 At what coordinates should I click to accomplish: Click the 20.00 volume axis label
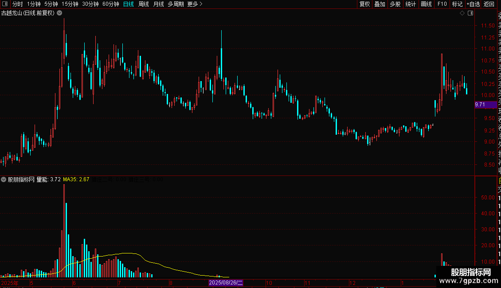(488, 245)
